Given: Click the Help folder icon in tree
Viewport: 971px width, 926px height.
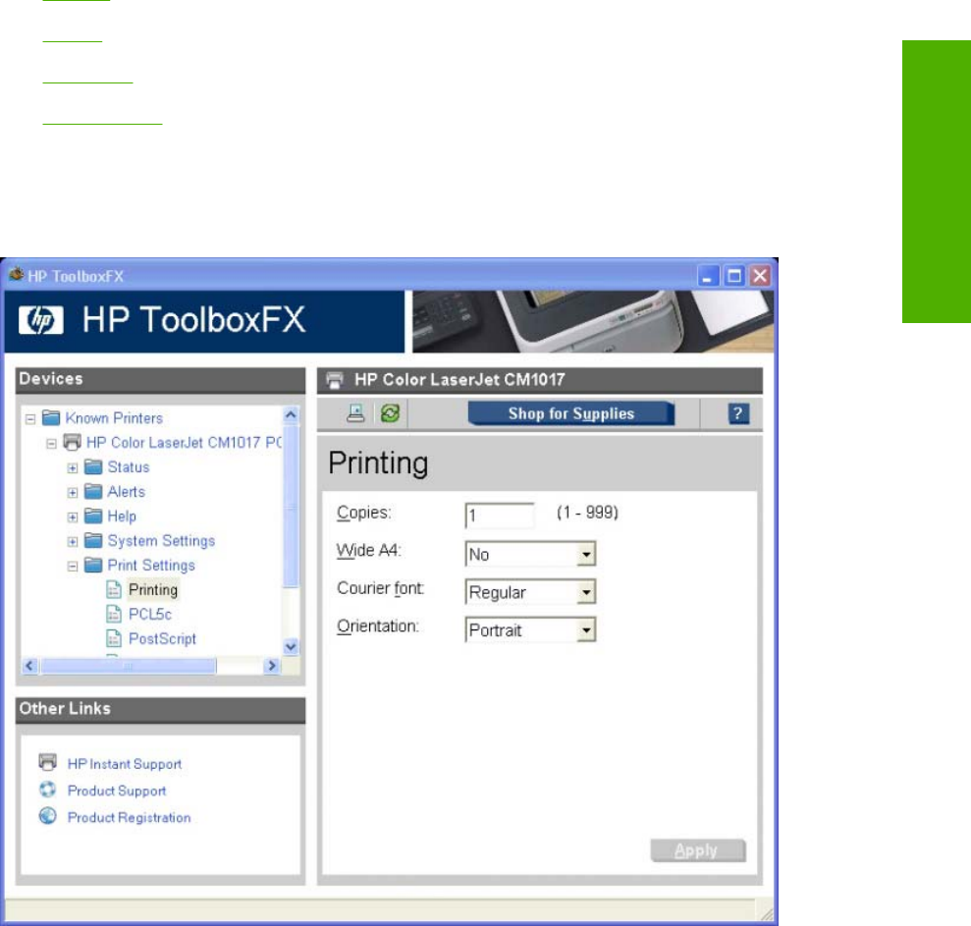Looking at the screenshot, I should 93,516.
